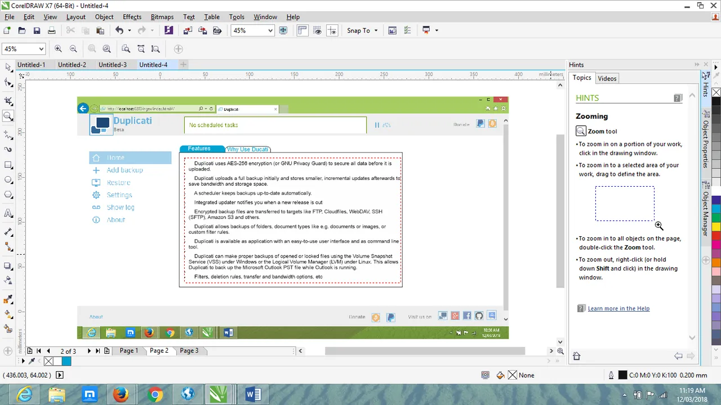Click the Export icon
The image size is (721, 405).
202,30
